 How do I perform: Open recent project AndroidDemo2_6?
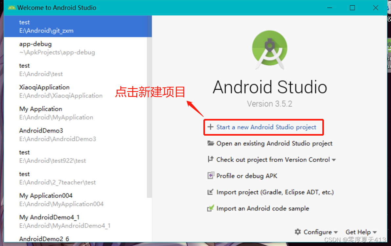tap(75, 238)
